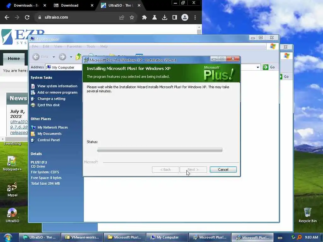Open Notepad++ desktop shortcut
323x242 pixels.
coord(12,164)
